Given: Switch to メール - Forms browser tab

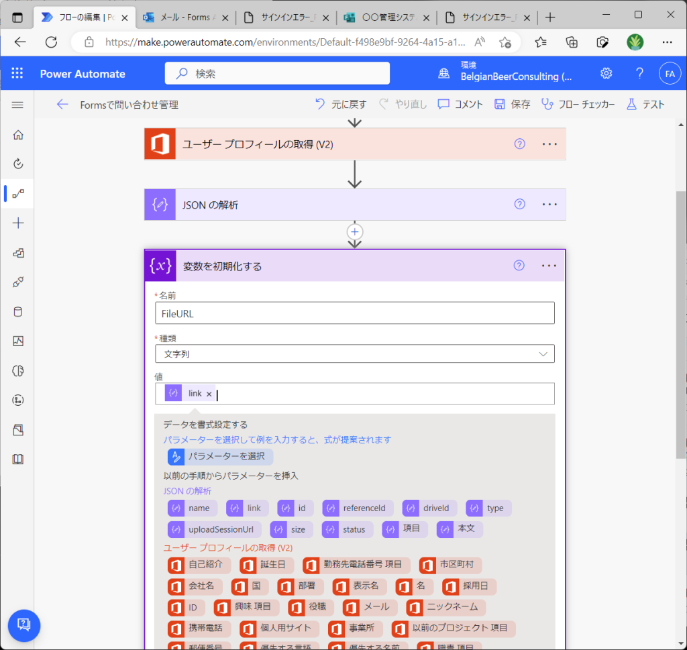Looking at the screenshot, I should [x=186, y=17].
